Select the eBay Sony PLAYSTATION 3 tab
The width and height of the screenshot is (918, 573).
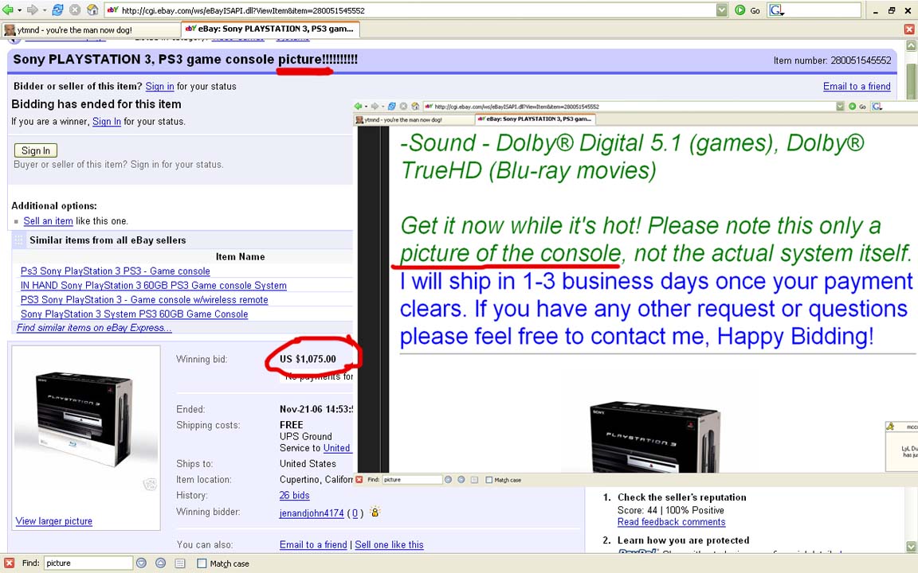[270, 29]
